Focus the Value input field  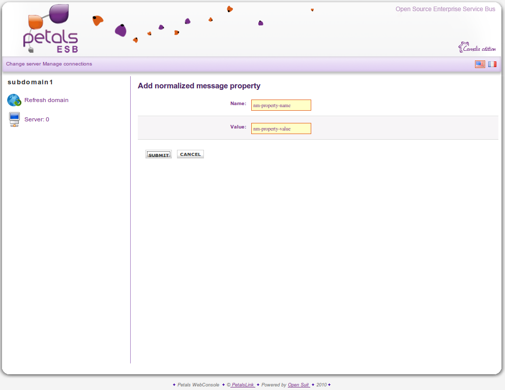[x=281, y=128]
